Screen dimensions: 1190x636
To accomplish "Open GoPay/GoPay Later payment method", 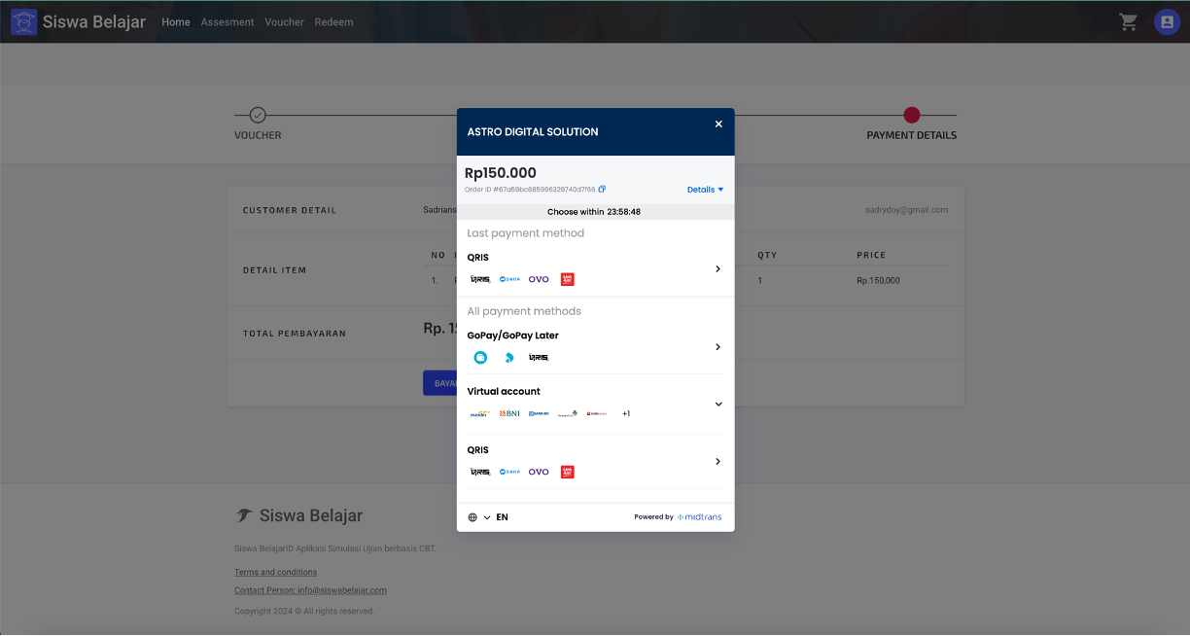I will (x=595, y=346).
